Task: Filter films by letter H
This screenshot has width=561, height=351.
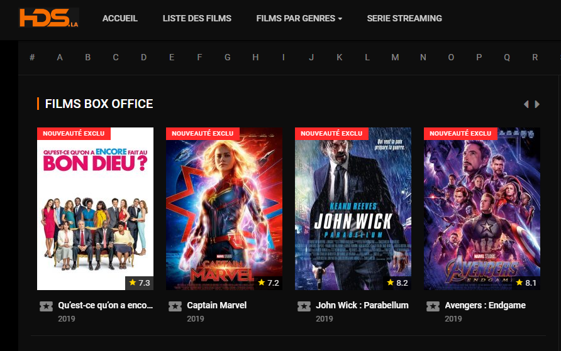Action: (255, 57)
